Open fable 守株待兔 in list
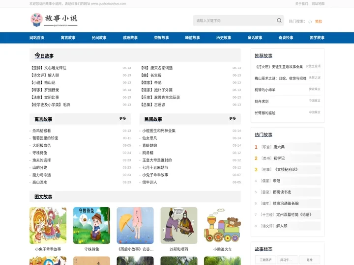Image resolution: width=354 pixels, height=265 pixels. tap(40, 153)
